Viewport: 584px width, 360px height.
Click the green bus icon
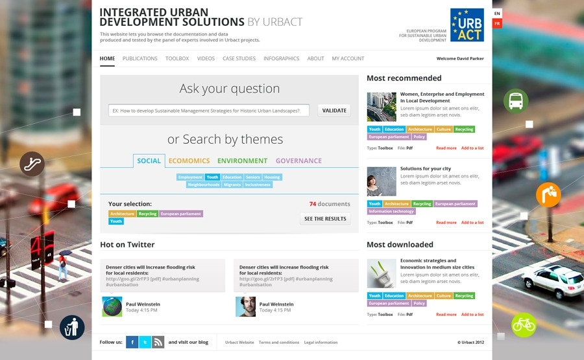516,100
